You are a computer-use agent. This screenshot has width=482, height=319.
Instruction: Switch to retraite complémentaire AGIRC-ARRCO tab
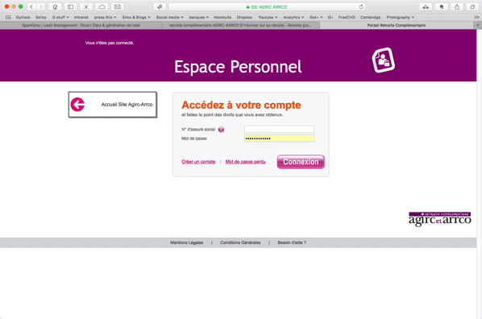click(241, 25)
